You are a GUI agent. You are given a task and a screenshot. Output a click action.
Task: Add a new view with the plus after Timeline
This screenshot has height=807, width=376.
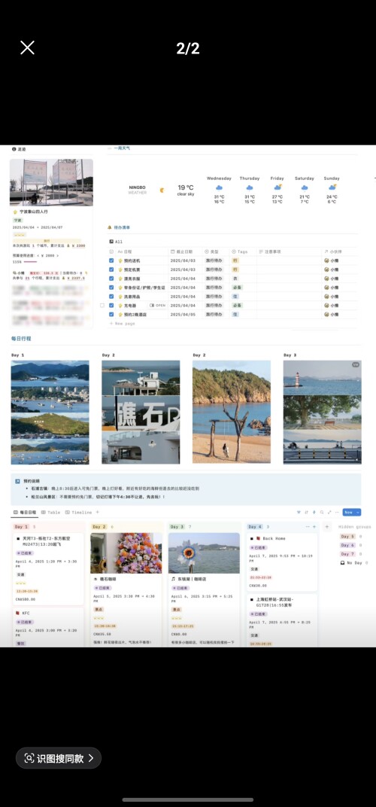point(97,513)
